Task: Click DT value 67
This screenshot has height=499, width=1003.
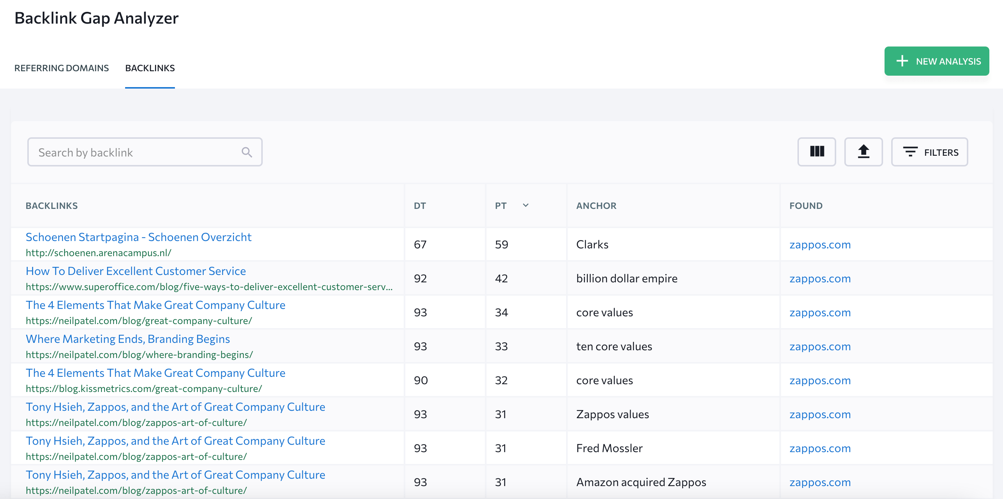Action: pos(420,245)
